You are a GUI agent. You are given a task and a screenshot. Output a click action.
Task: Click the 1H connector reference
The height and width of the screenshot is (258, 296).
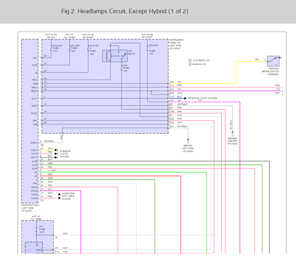56,237
